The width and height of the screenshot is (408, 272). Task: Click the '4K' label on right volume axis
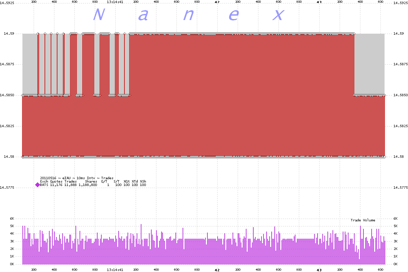[395, 234]
